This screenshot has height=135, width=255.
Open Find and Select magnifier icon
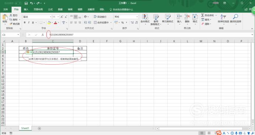coord(235,17)
